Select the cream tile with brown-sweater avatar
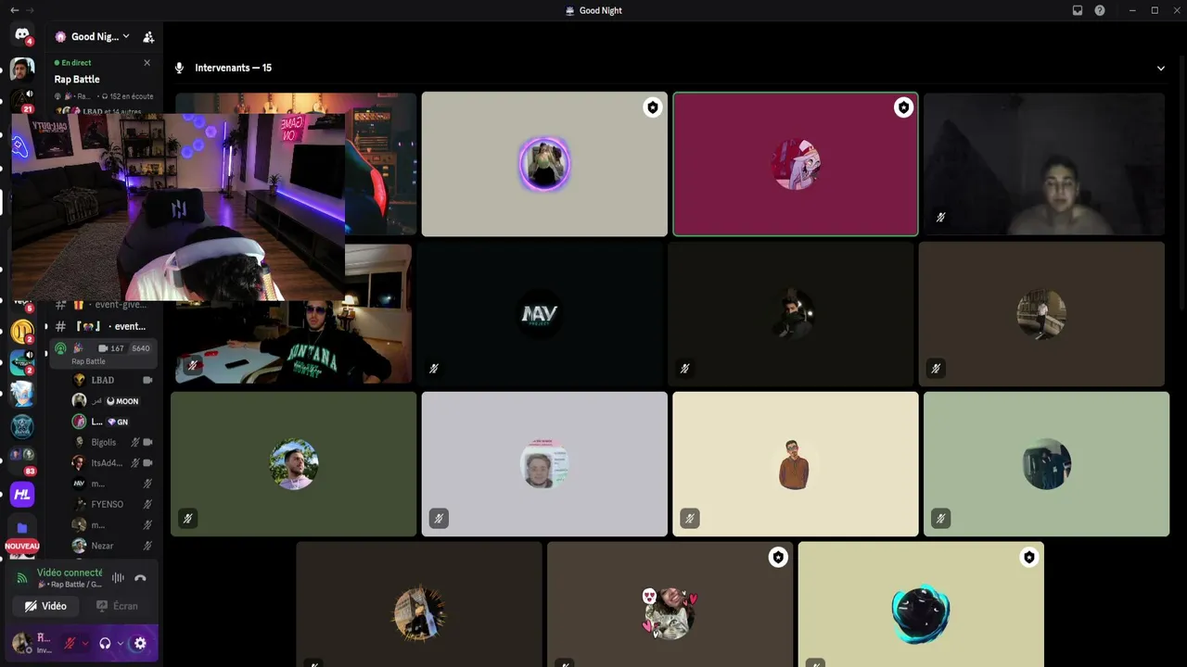1187x667 pixels. tap(796, 464)
